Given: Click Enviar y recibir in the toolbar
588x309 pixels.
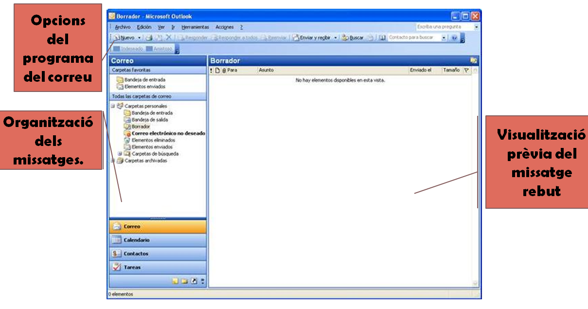Looking at the screenshot, I should (x=312, y=37).
